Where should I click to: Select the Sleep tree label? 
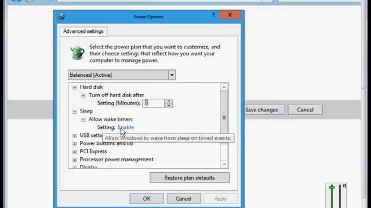(x=86, y=111)
